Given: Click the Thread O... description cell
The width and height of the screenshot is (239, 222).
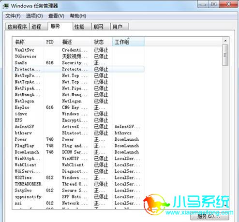Looking at the screenshot, I should point(75,184).
